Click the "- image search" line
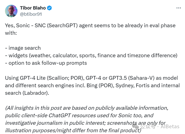Viewport: 185px width, 134px height. tap(23, 48)
